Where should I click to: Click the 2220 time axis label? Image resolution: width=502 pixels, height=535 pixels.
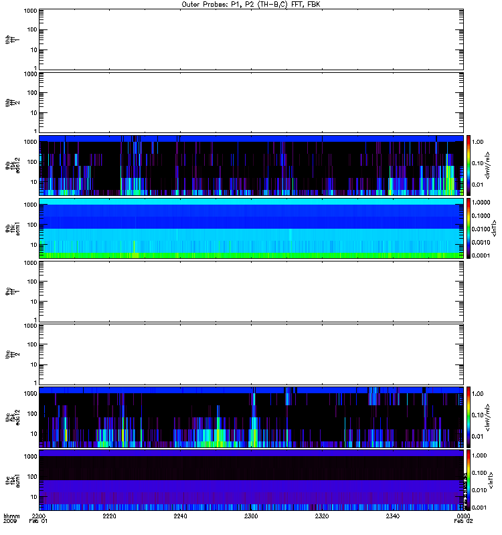point(109,516)
